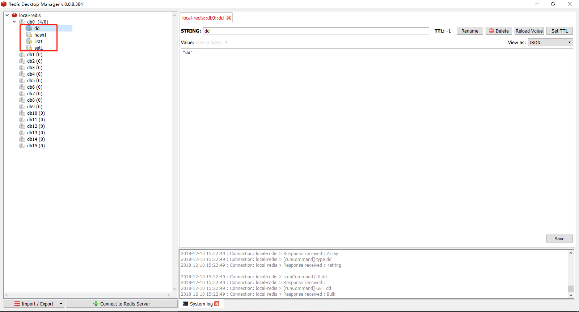This screenshot has height=312, width=579.
Task: Open the View as JSON dropdown
Action: (550, 42)
